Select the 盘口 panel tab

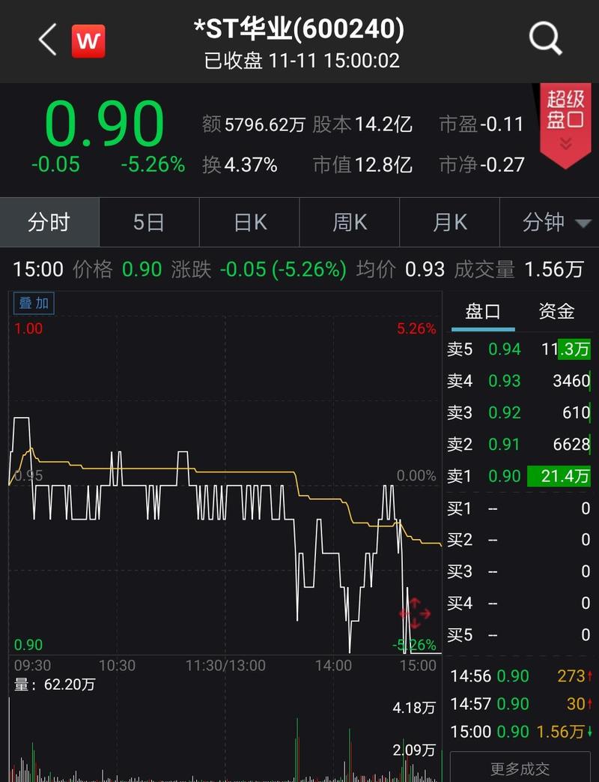pos(483,312)
